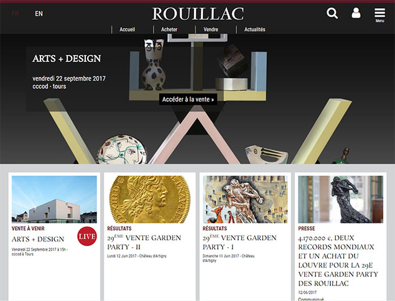This screenshot has height=301, width=395.
Task: Open the gold coin thumbnail
Action: [150, 199]
